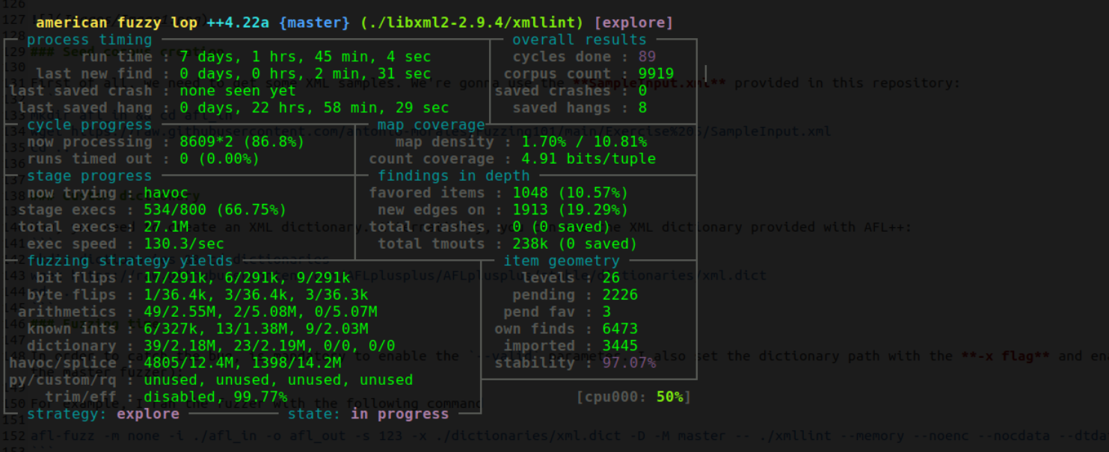
Task: Select the map density percentage values
Action: click(x=583, y=142)
